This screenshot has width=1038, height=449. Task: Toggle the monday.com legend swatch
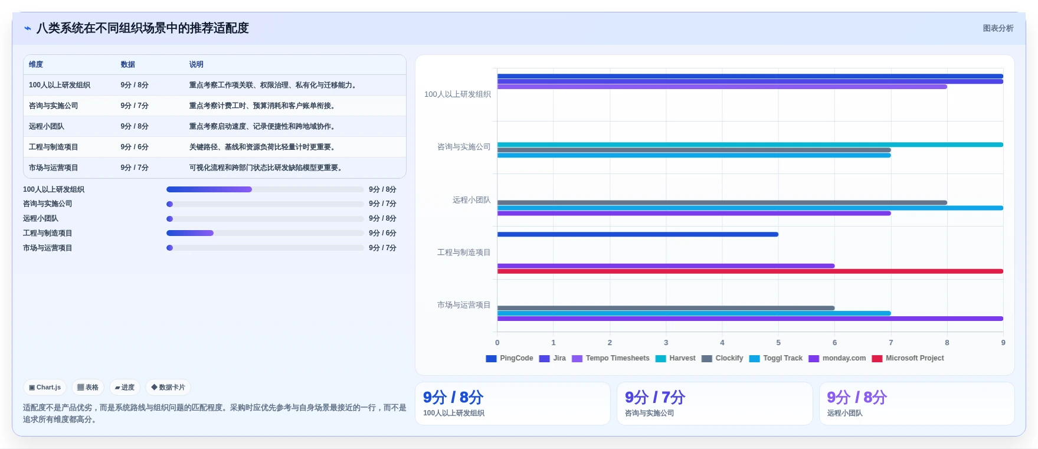coord(814,359)
